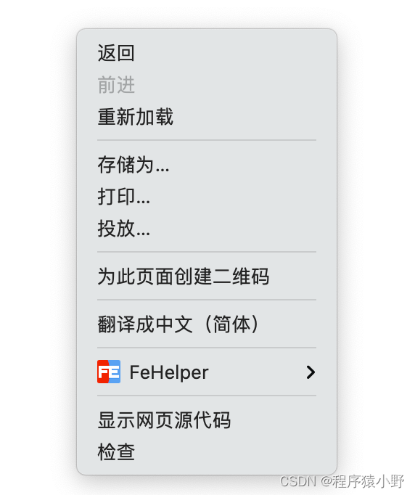Click the FeHelper text label
Viewport: 415px width, 495px height.
click(169, 372)
